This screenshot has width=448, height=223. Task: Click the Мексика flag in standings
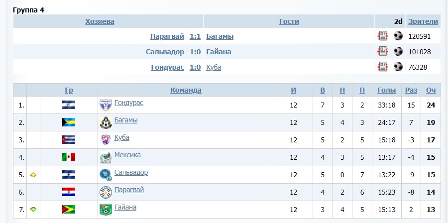(x=69, y=157)
